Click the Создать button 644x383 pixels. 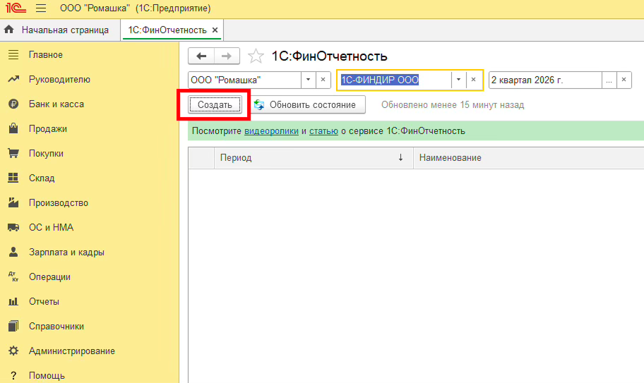[215, 105]
